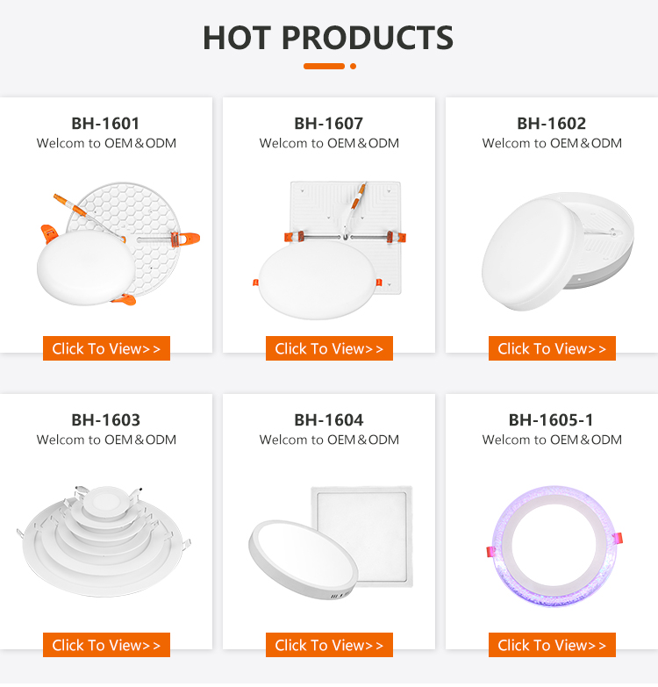
Task: Open the BH-1605-1 product title
Action: (x=551, y=420)
